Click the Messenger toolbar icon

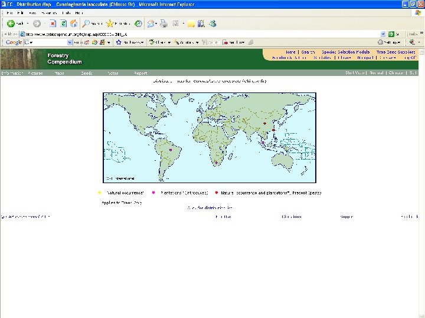[x=212, y=24]
